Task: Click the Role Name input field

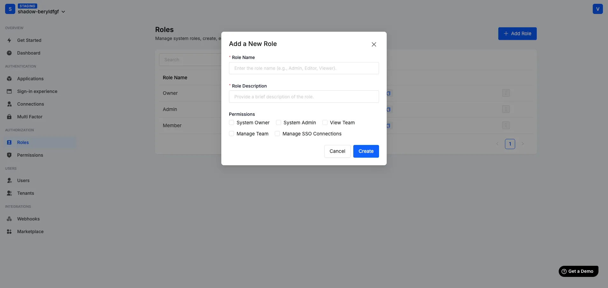Action: (304, 68)
